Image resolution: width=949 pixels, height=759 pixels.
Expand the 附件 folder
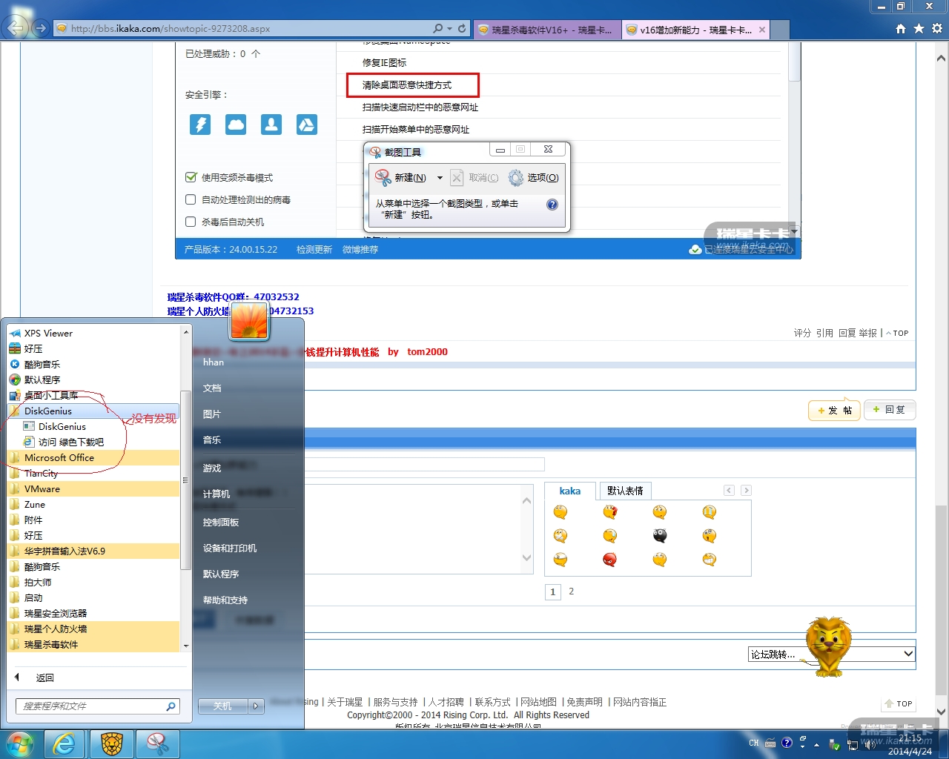(93, 520)
